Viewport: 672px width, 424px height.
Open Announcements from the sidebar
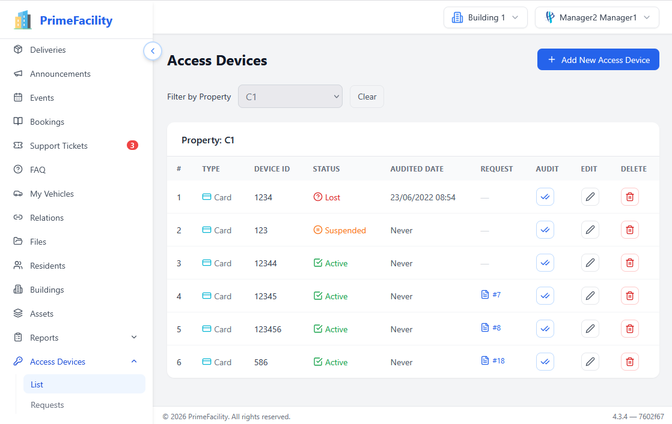19,74
